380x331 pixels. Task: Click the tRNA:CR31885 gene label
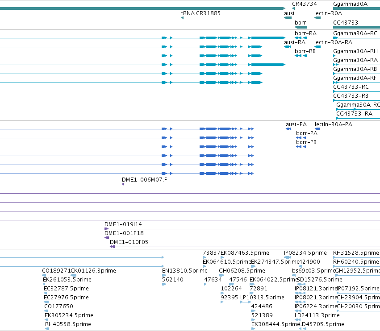click(200, 13)
